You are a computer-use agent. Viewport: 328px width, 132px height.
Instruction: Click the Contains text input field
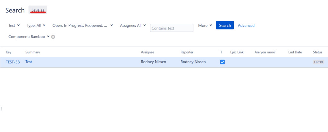pyautogui.click(x=172, y=28)
